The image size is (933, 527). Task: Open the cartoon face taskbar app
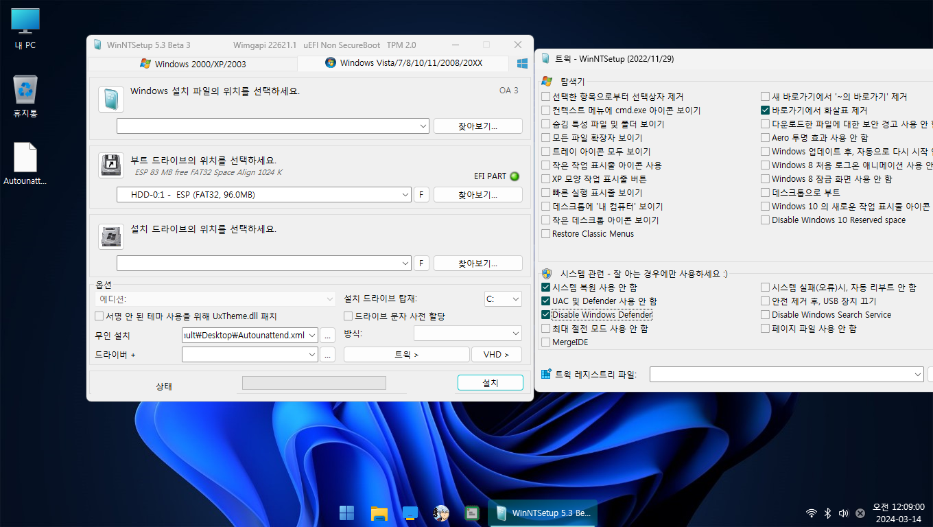[x=441, y=513]
